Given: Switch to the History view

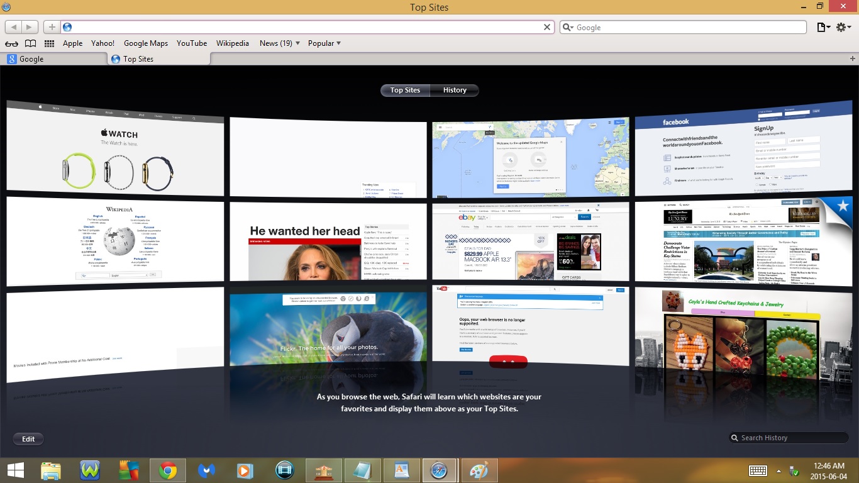Looking at the screenshot, I should coord(455,90).
